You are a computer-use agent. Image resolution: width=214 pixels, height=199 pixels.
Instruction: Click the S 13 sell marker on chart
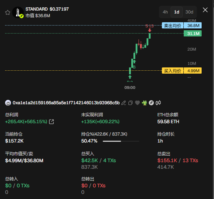[149, 28]
